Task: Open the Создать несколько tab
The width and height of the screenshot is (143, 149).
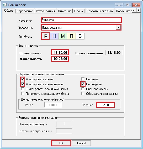Action: (99, 11)
